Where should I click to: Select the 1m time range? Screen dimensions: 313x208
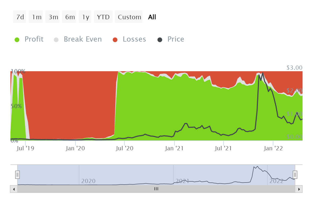pyautogui.click(x=36, y=17)
